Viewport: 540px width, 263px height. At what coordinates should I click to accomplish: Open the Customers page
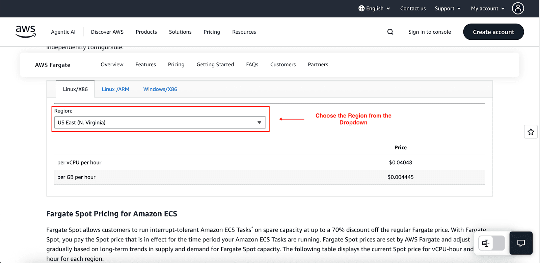[283, 64]
